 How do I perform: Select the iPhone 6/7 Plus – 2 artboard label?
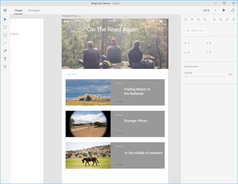point(71,16)
